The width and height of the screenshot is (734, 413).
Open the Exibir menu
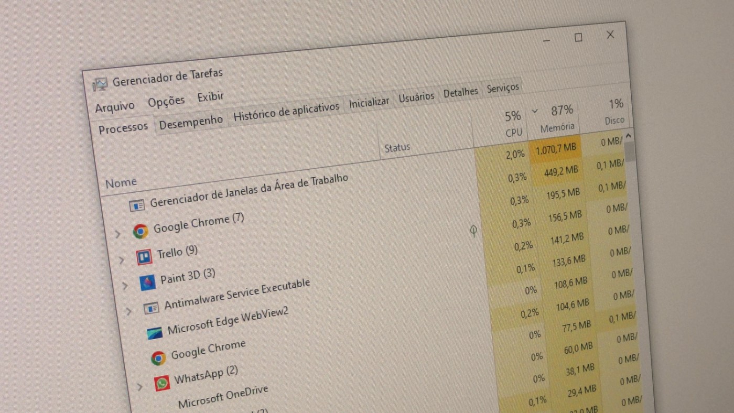pos(210,97)
